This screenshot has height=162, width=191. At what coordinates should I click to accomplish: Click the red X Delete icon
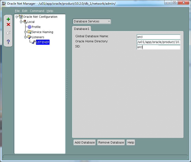(x=8, y=25)
